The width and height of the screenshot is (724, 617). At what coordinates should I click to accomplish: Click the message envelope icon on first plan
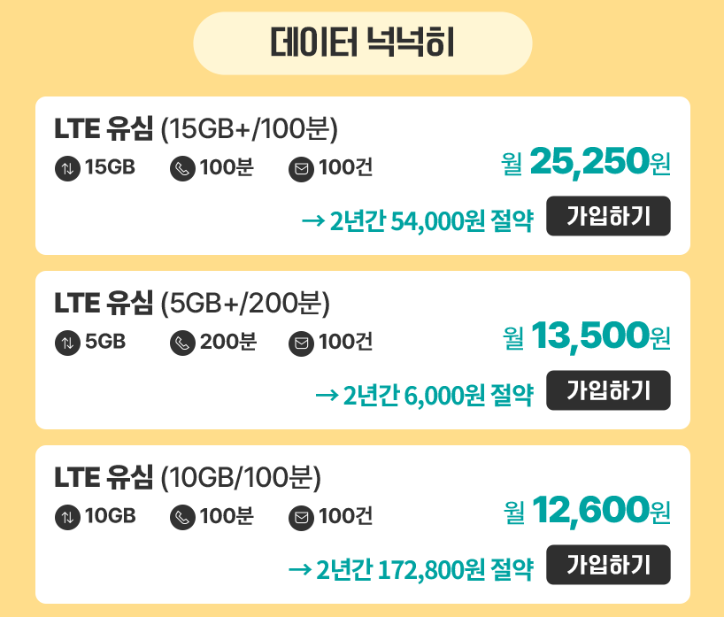(303, 168)
